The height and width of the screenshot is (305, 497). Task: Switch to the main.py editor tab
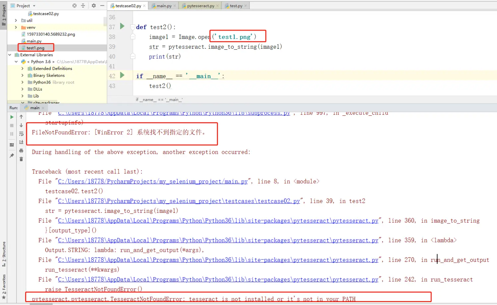click(x=164, y=6)
